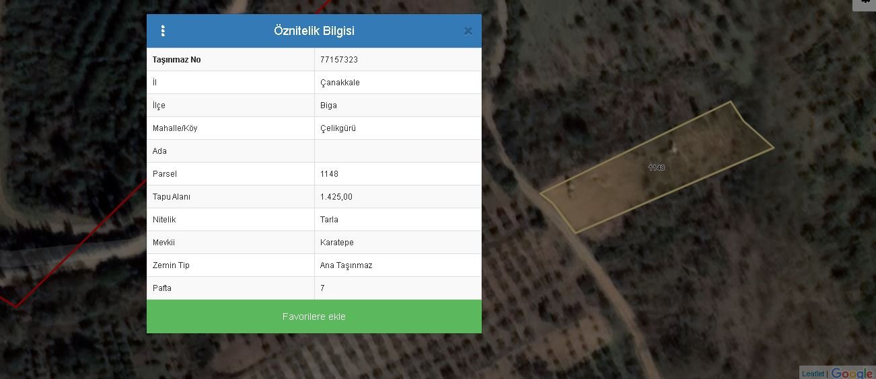The width and height of the screenshot is (876, 379).
Task: Select the Taşınmaz No value 77157323
Action: [x=339, y=60]
